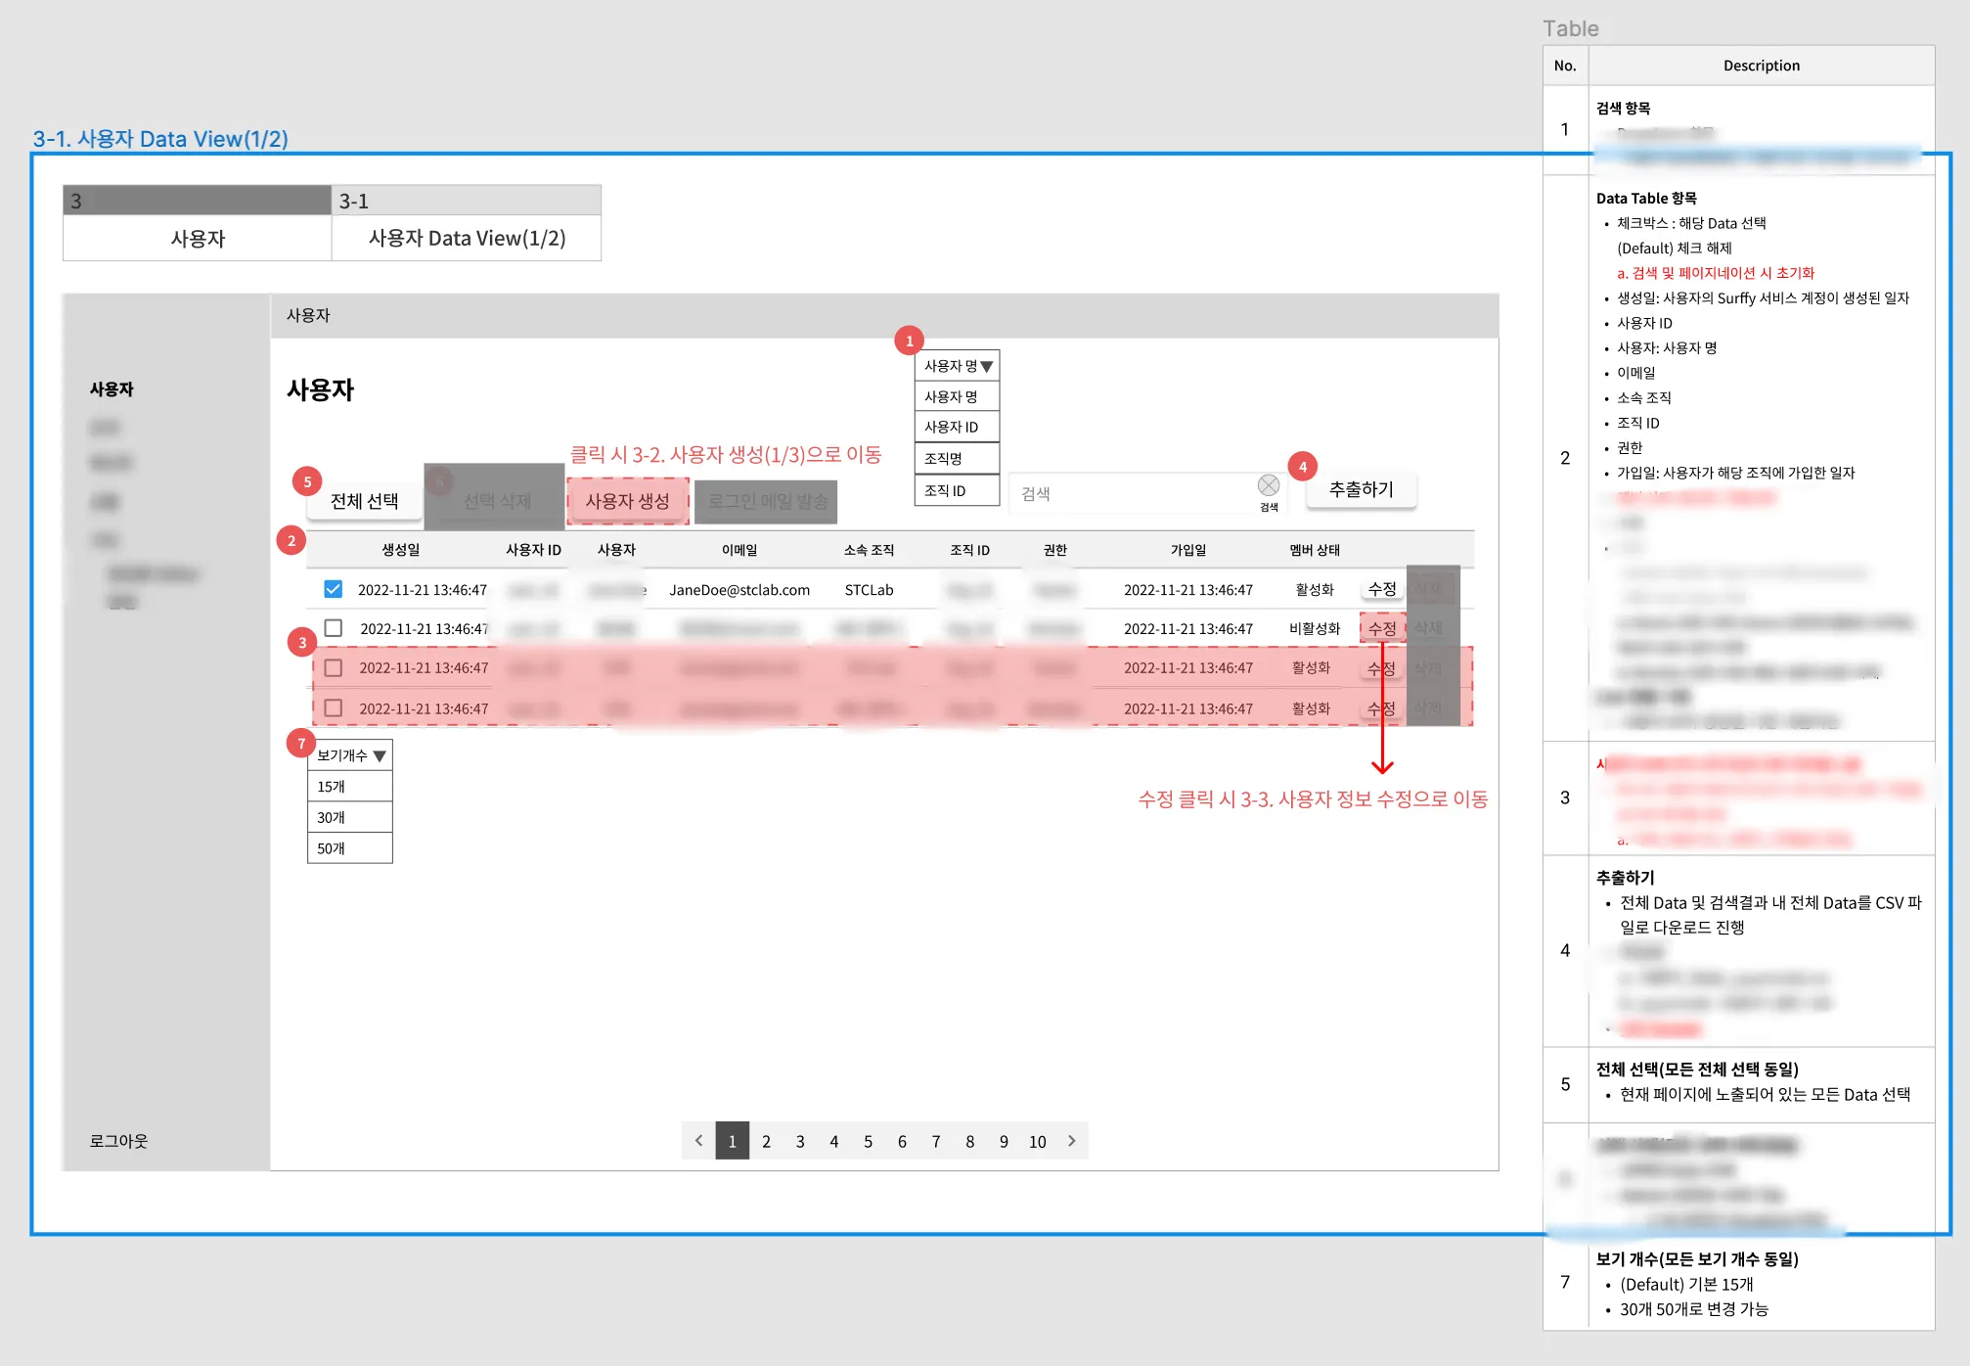This screenshot has height=1366, width=1970.
Task: Click red annotation marker number 7
Action: pyautogui.click(x=301, y=744)
